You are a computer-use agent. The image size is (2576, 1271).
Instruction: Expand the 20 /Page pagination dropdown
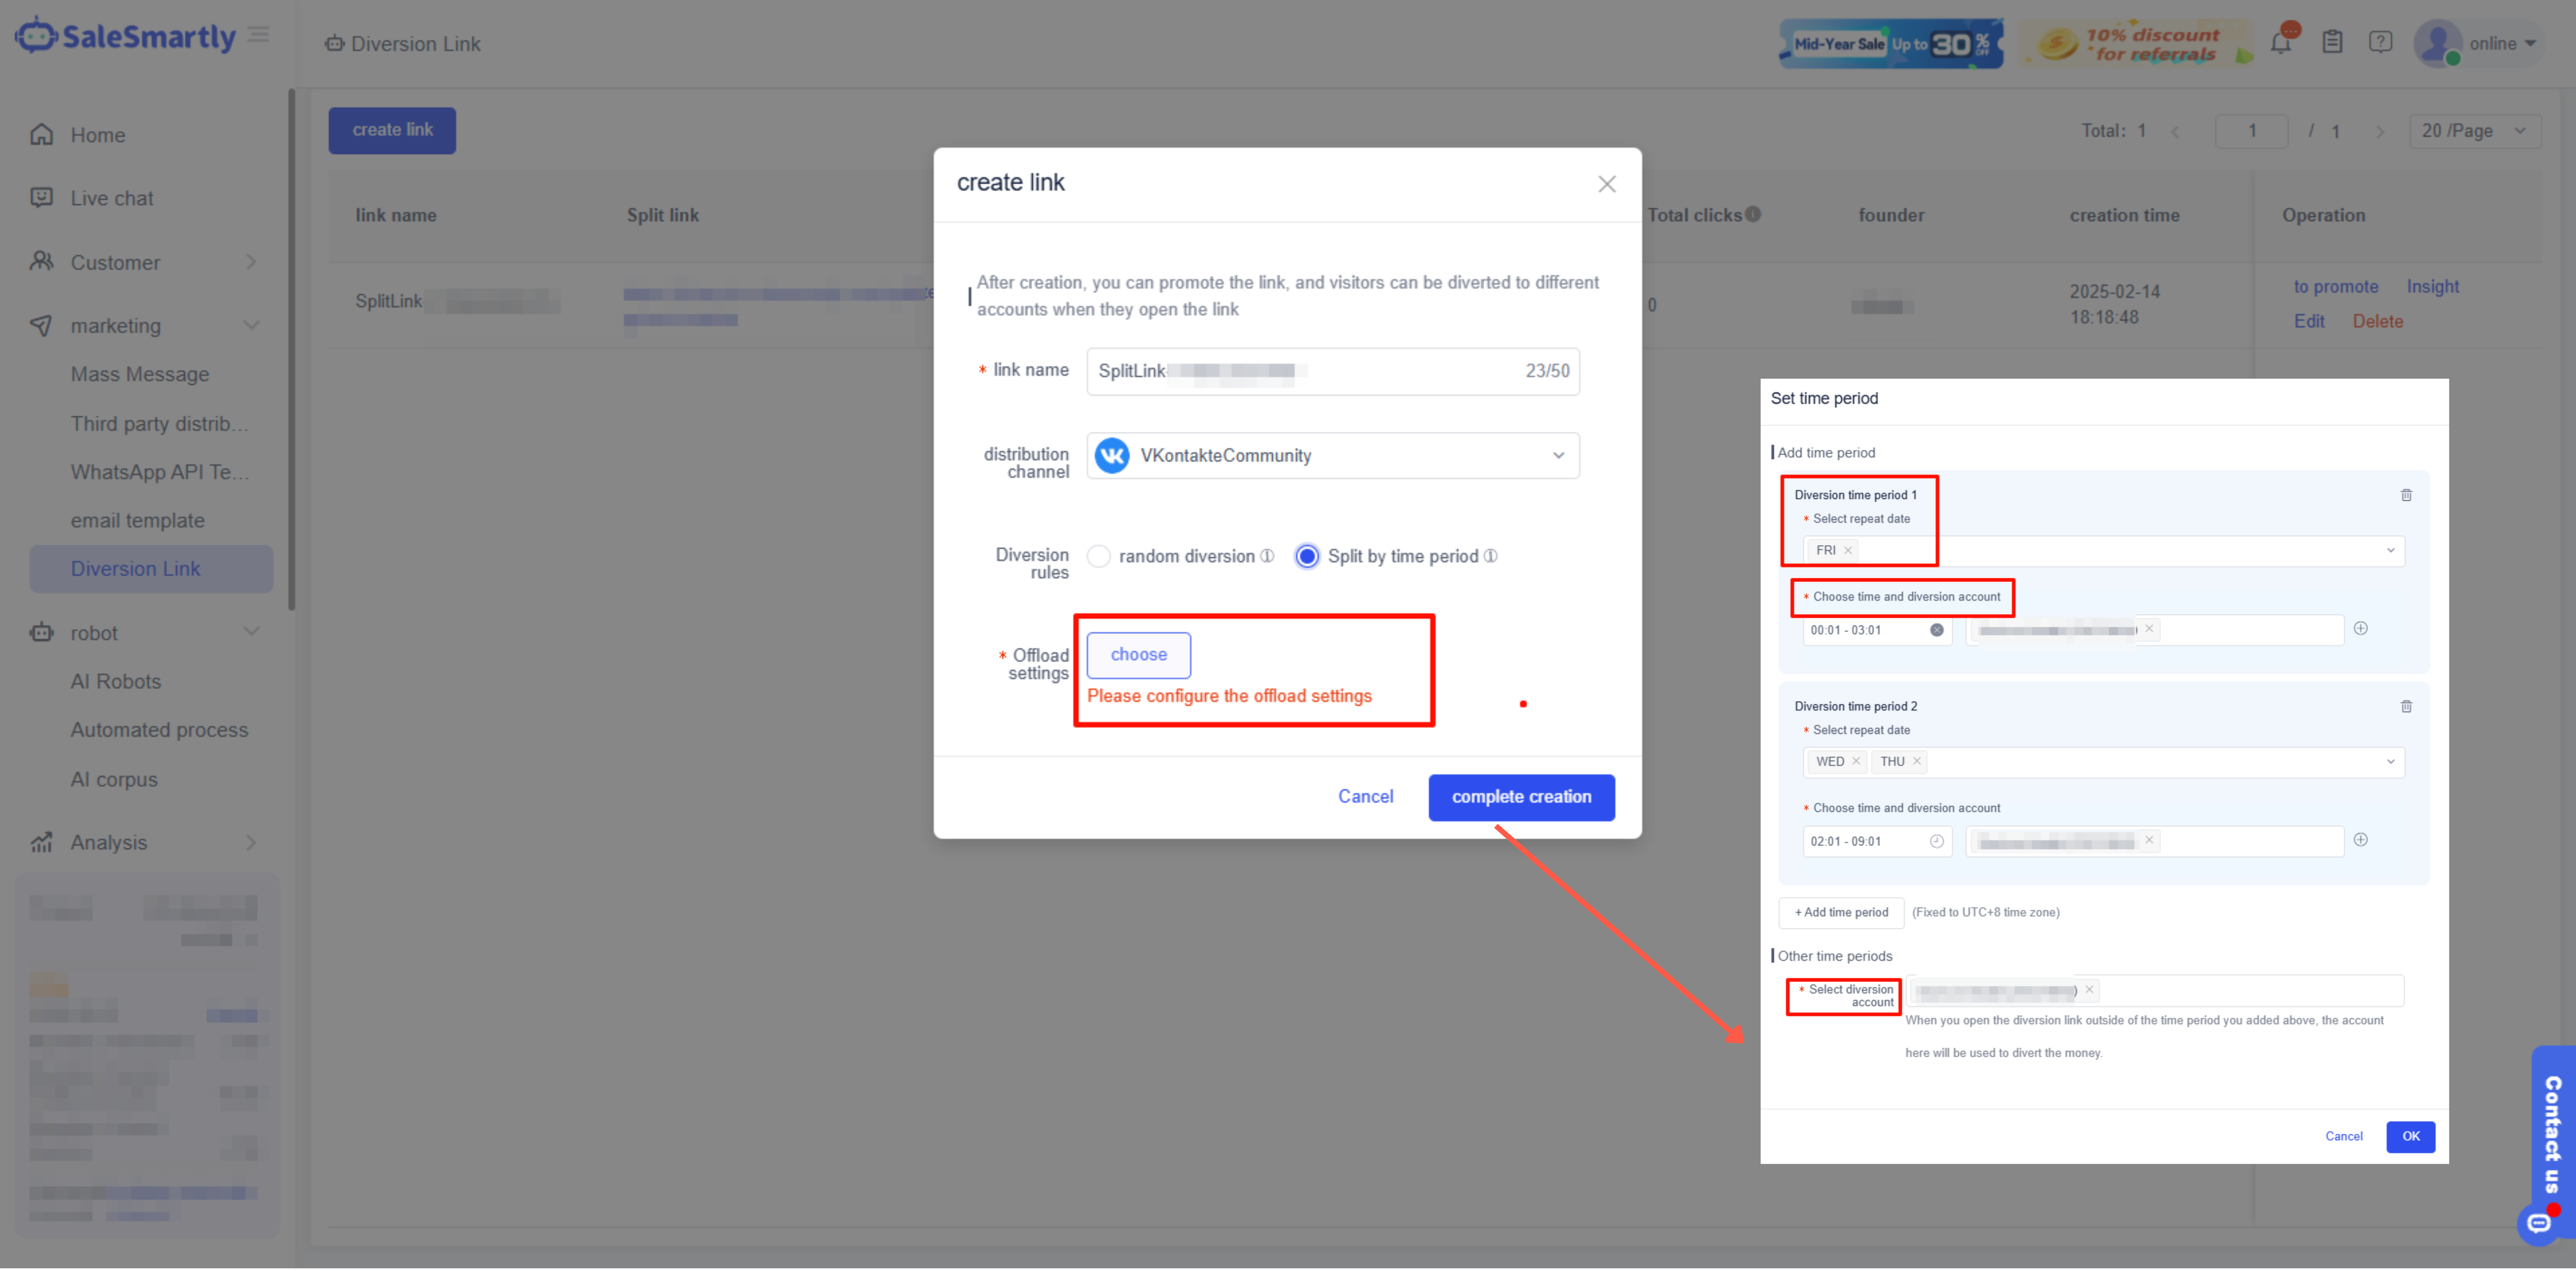click(2474, 131)
